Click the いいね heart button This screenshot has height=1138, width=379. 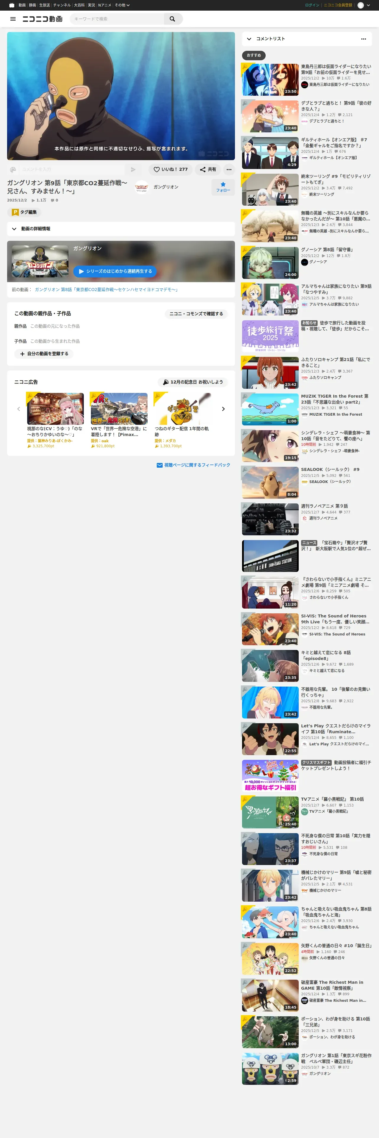(x=170, y=169)
